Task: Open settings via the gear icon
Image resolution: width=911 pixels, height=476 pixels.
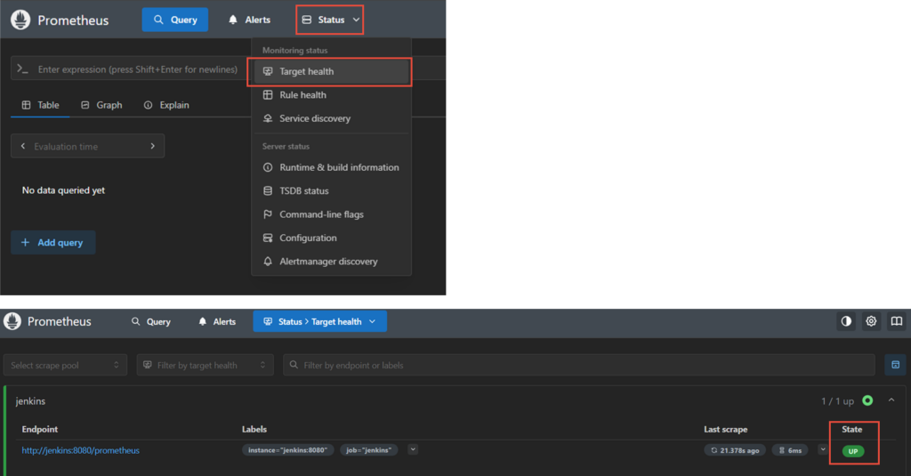Action: [x=872, y=321]
